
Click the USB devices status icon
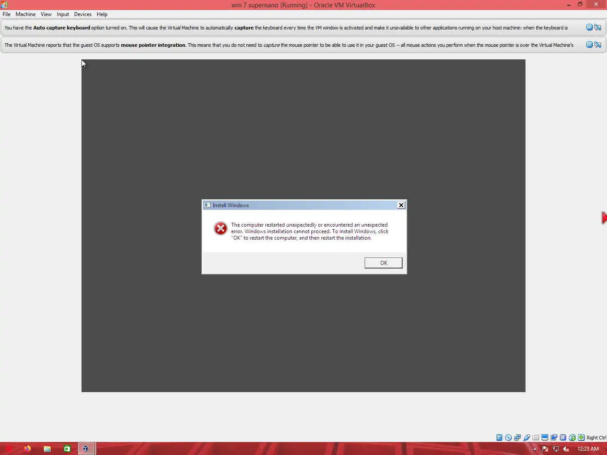pos(527,438)
